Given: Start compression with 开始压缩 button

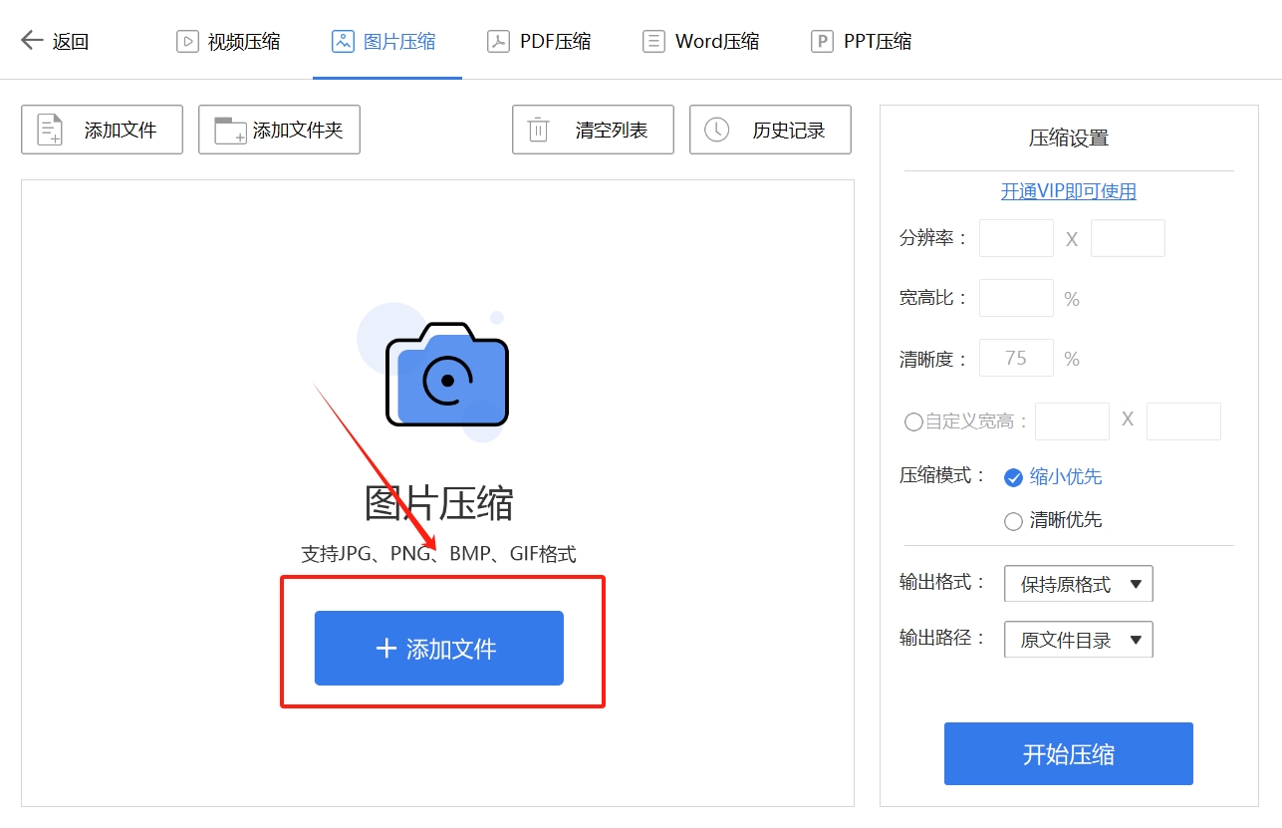Looking at the screenshot, I should (x=1069, y=754).
